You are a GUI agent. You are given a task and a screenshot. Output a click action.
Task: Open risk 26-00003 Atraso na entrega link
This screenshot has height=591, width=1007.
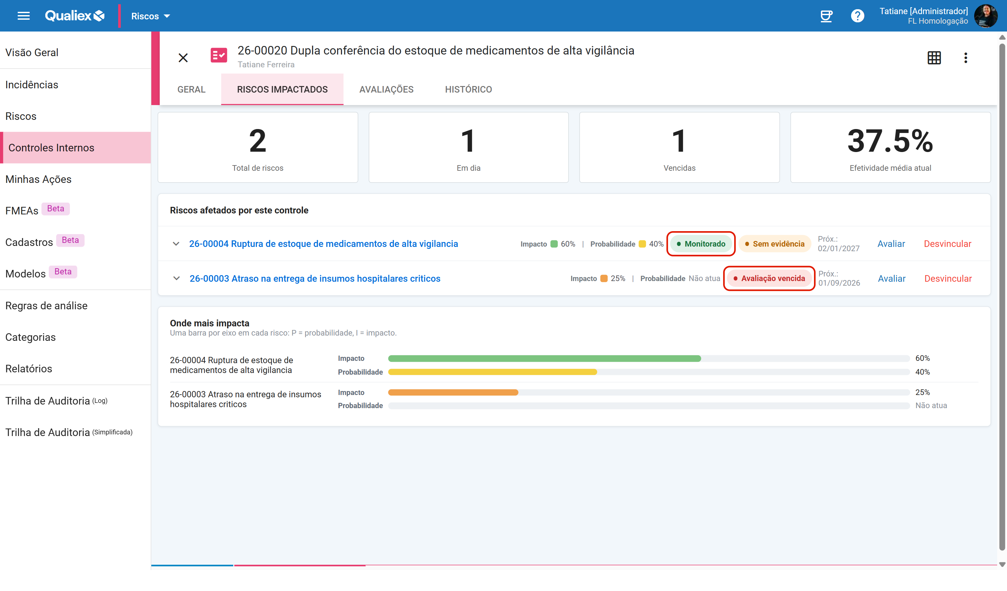[x=315, y=279]
